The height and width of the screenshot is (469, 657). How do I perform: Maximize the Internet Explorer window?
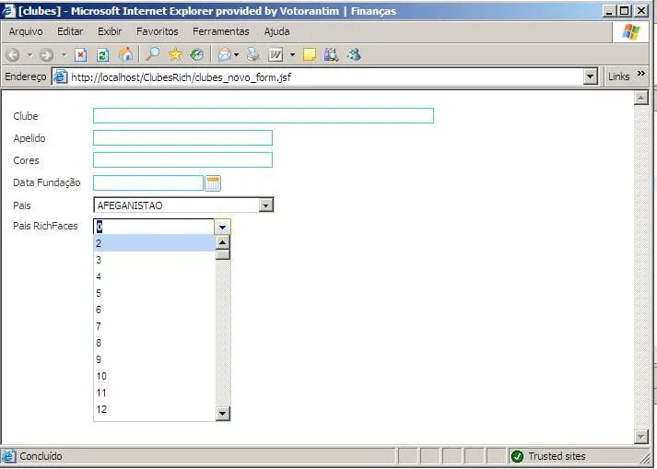click(x=625, y=11)
